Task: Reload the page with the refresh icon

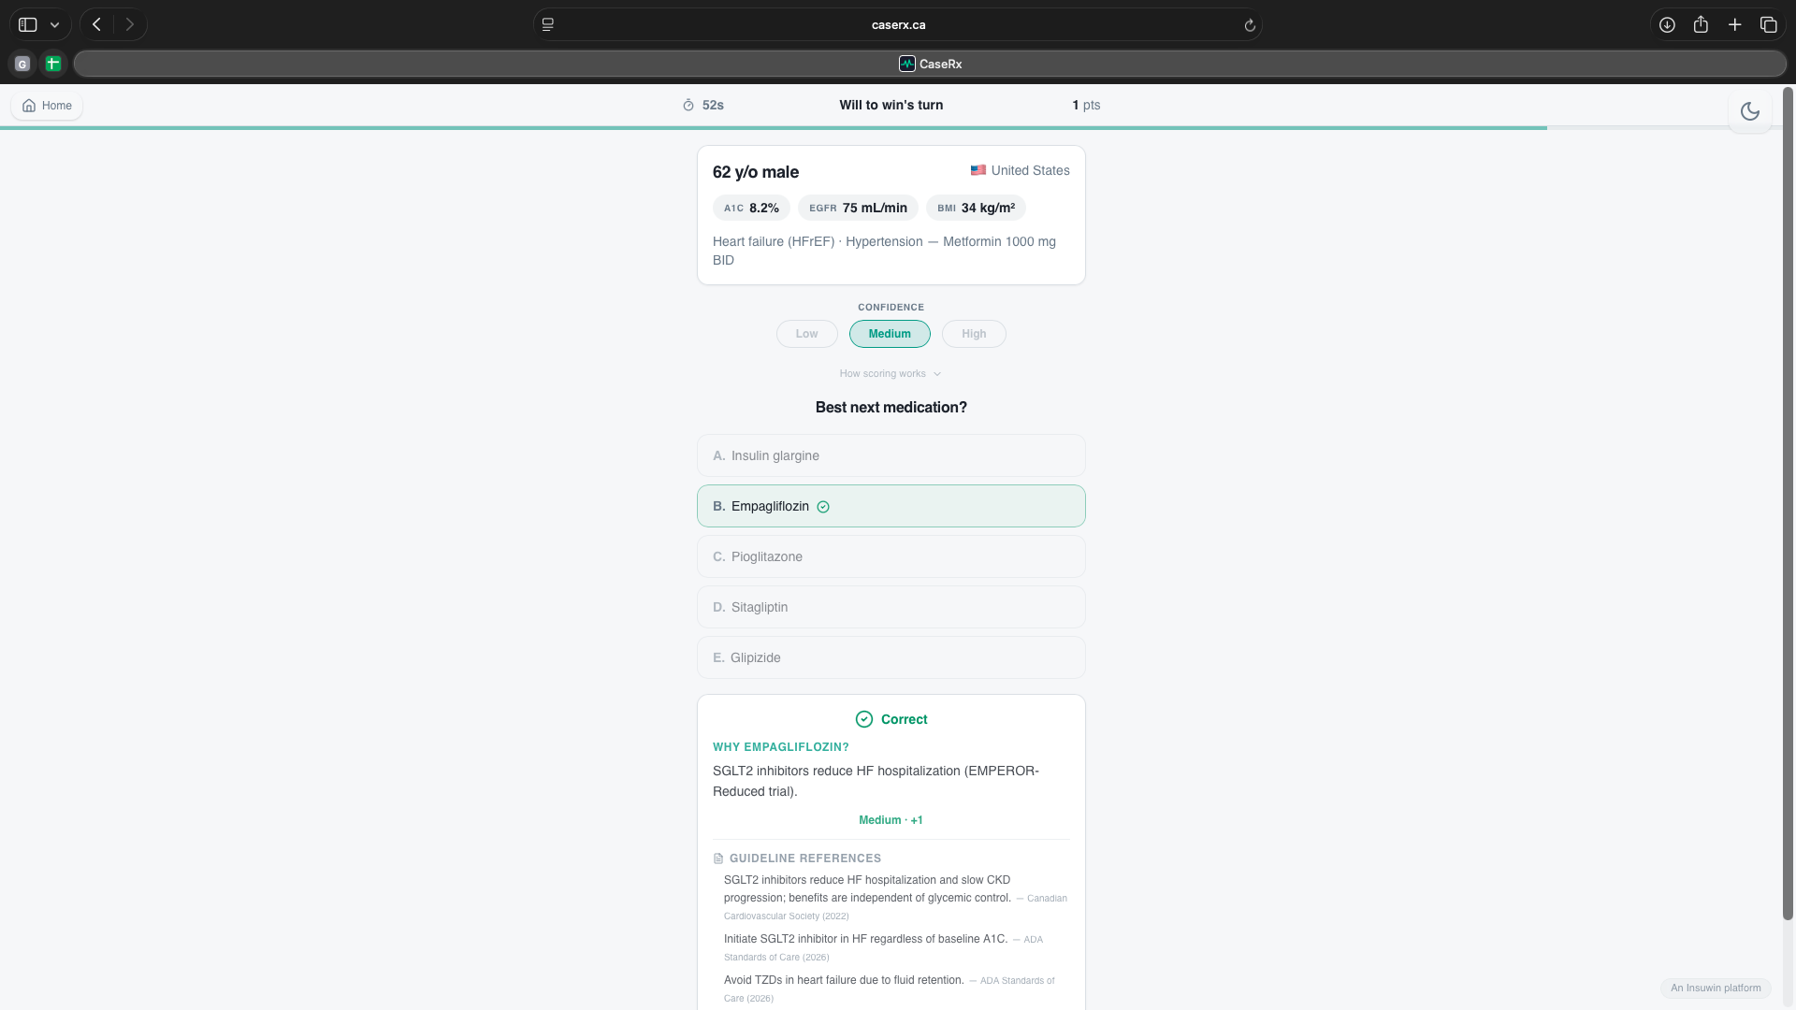Action: tap(1250, 25)
